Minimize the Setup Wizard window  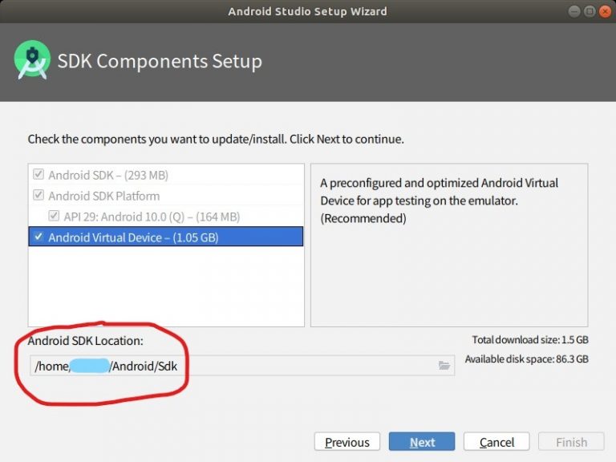575,11
